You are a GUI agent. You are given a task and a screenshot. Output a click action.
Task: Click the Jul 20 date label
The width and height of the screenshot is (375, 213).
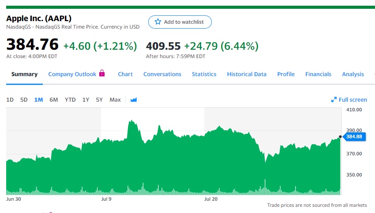pos(211,199)
